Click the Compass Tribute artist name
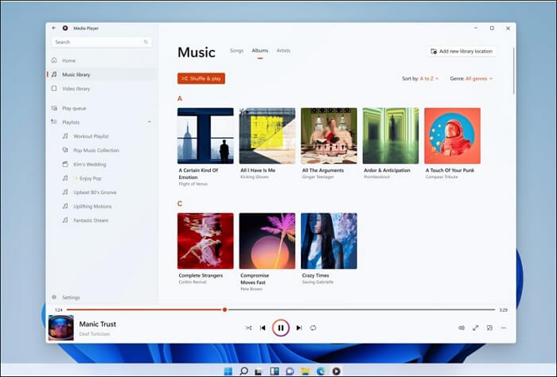This screenshot has width=557, height=377. 442,177
